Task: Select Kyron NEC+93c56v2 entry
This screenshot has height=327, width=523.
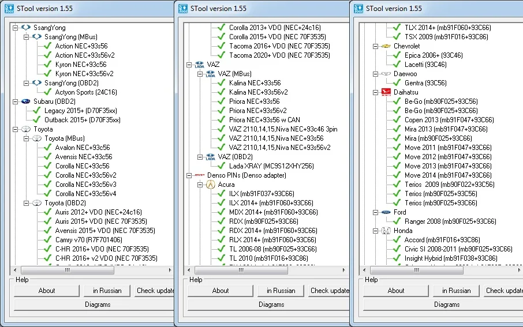Action: [84, 74]
